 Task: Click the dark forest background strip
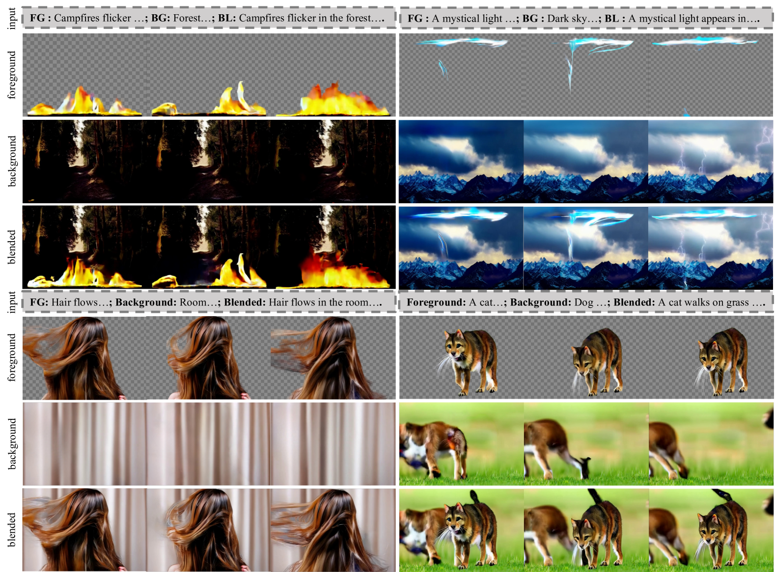pyautogui.click(x=209, y=162)
